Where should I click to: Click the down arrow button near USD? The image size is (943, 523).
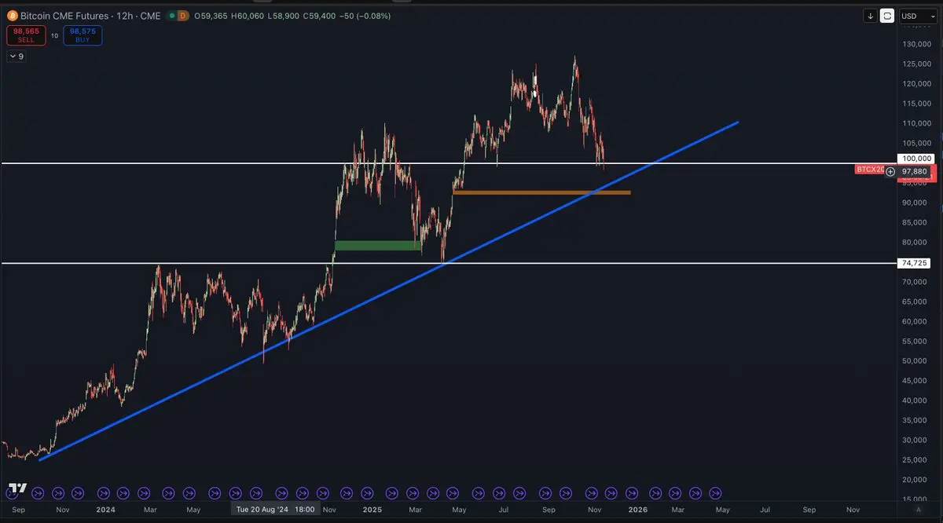point(870,16)
